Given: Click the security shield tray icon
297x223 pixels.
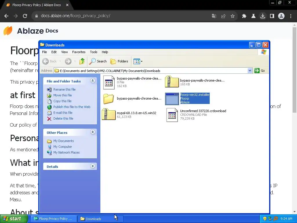Looking at the screenshot, I should [x=265, y=219].
